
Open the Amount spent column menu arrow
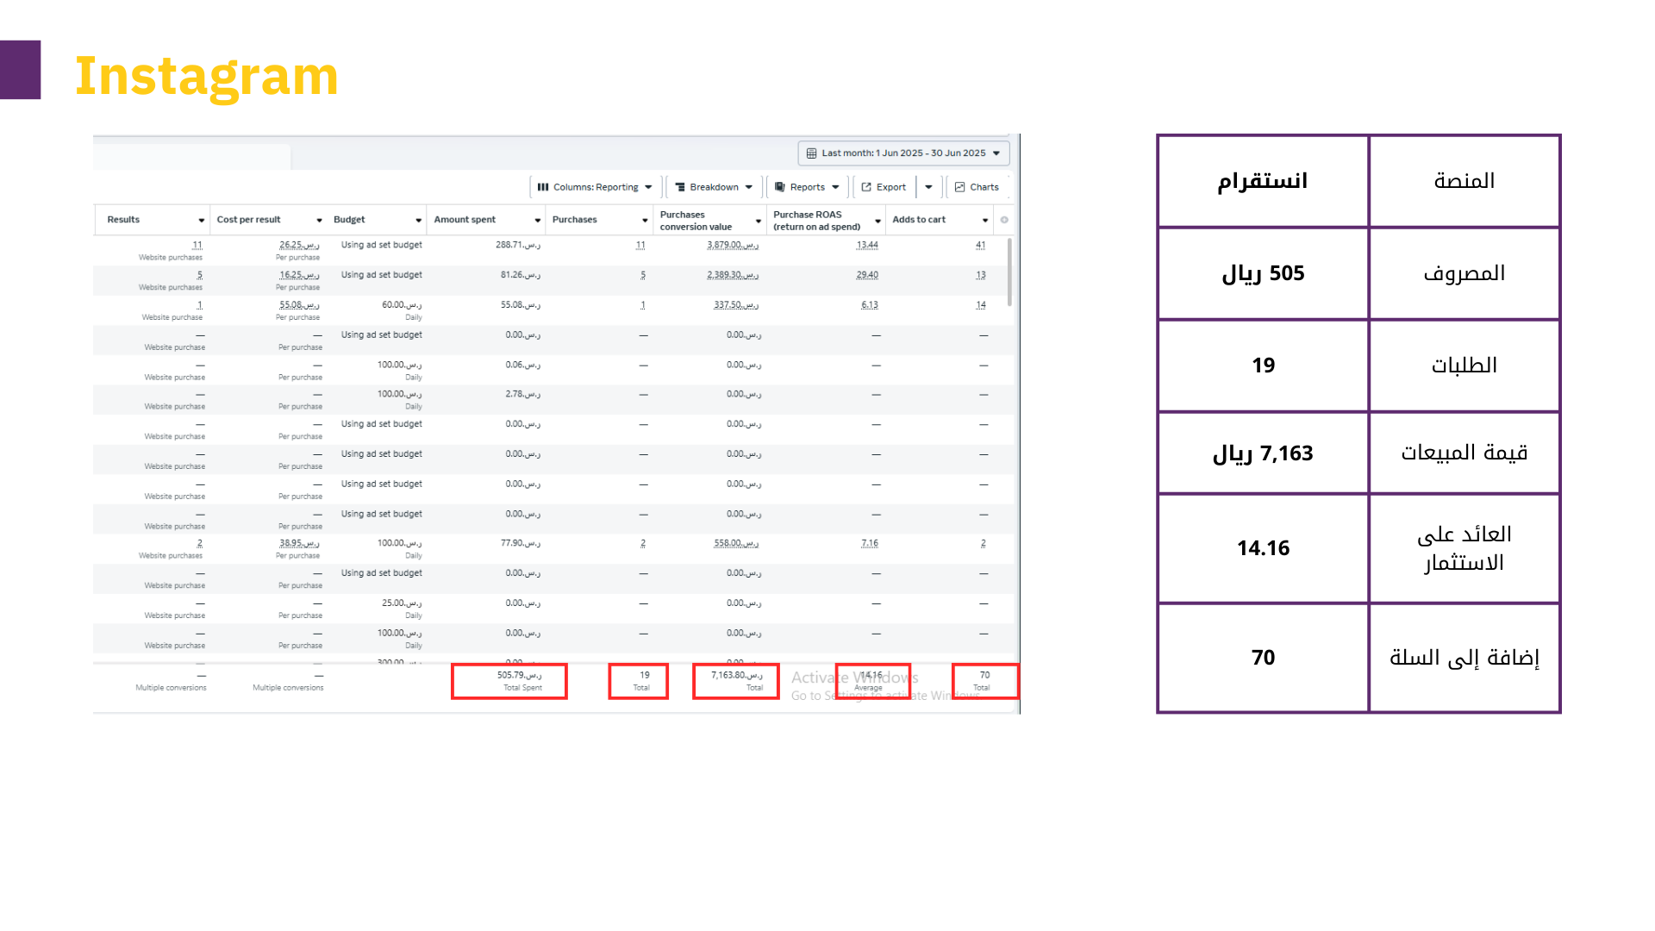click(537, 221)
